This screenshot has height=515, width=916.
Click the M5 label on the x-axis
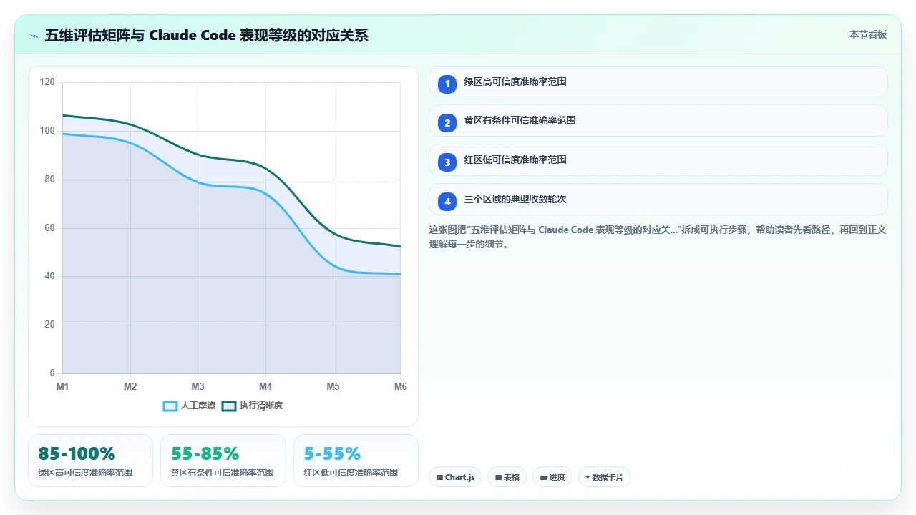coord(333,386)
